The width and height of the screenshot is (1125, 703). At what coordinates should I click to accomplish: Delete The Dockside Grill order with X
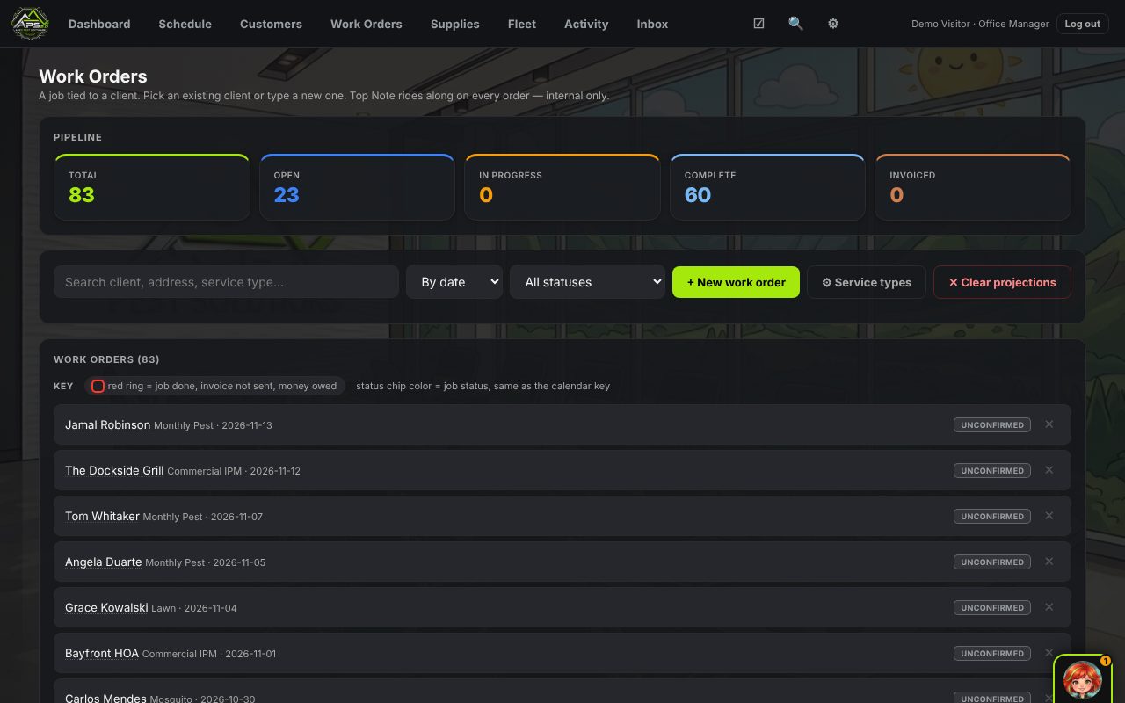coord(1049,470)
